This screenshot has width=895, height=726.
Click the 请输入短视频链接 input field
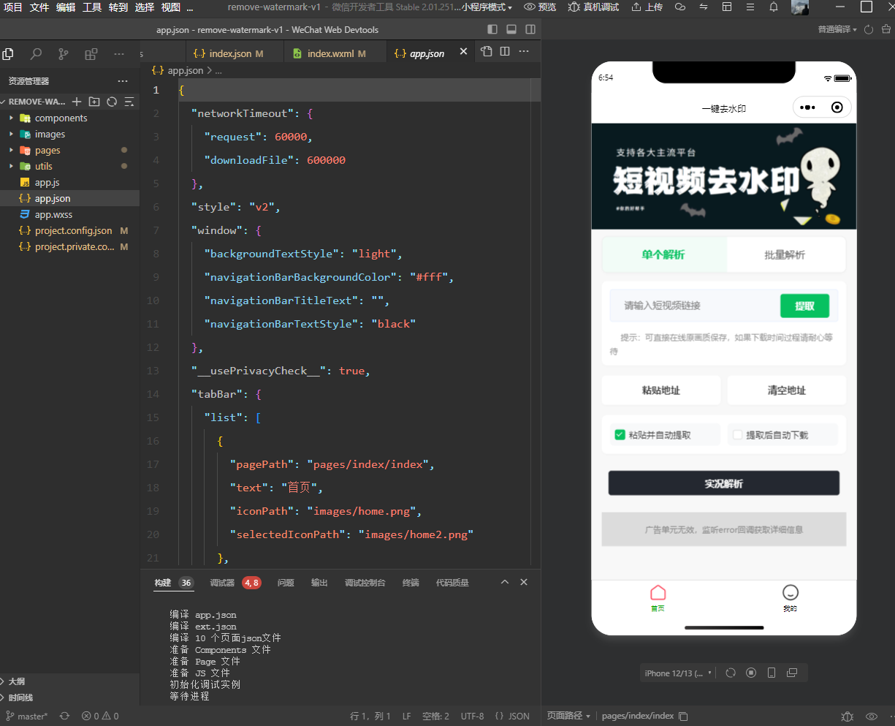(694, 306)
